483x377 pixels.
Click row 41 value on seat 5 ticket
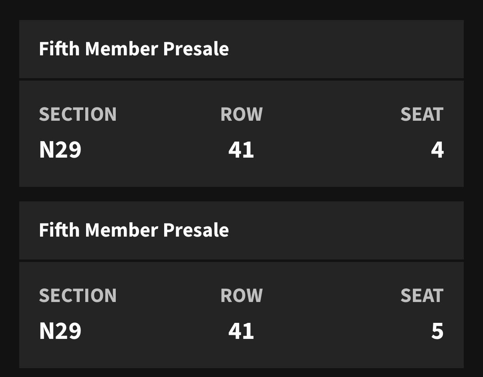click(241, 331)
